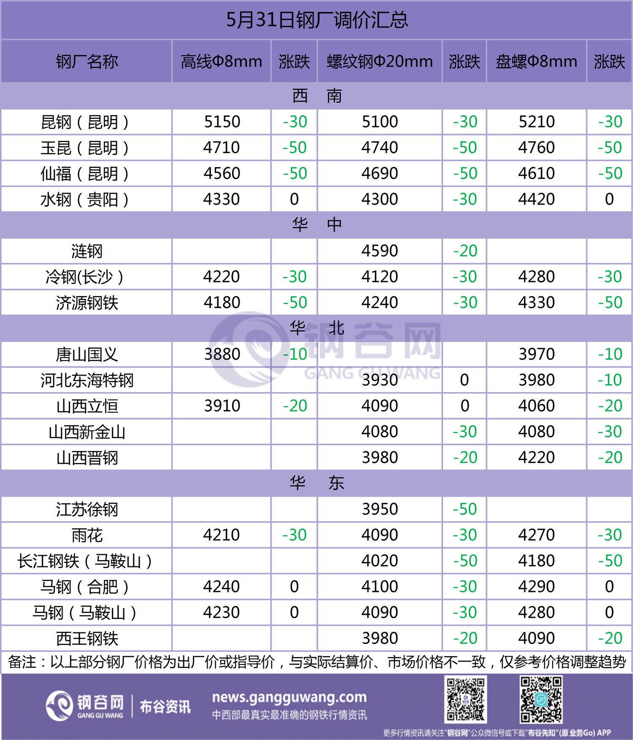Click the 4100 price in 马钢（合肥） row
The width and height of the screenshot is (633, 740).
pos(380,587)
